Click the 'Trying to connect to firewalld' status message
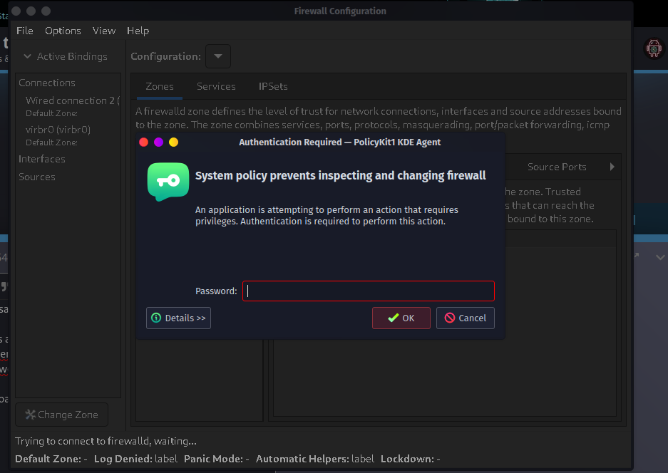 coord(106,441)
